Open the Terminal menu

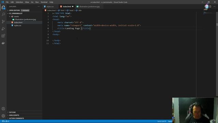tap(44, 2)
